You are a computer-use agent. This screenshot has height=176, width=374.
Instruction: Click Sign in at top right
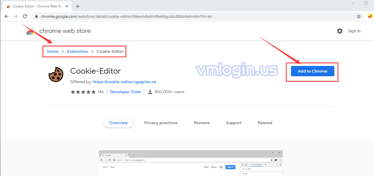(354, 31)
